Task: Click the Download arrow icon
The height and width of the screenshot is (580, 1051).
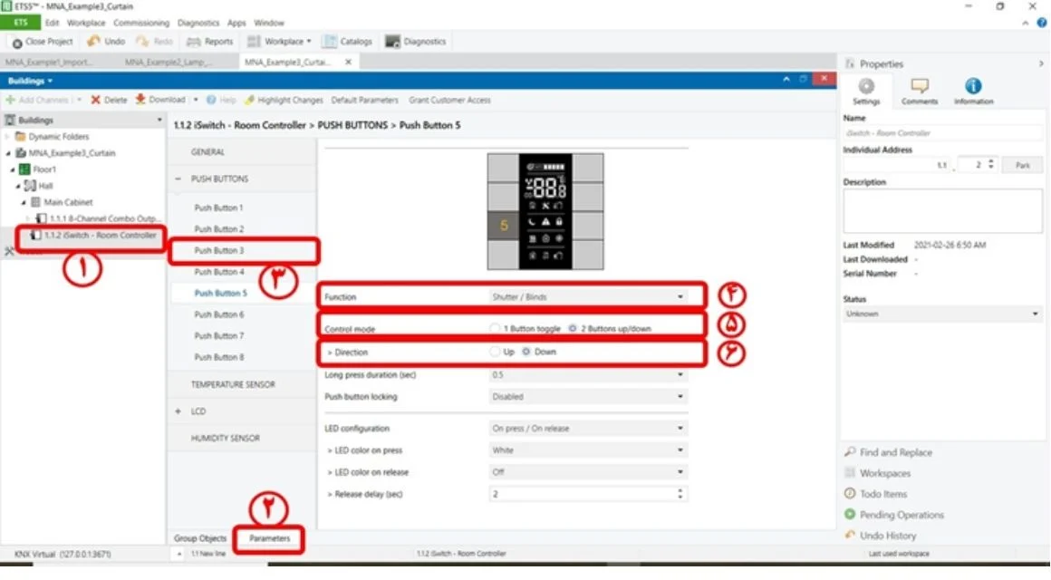Action: click(140, 100)
